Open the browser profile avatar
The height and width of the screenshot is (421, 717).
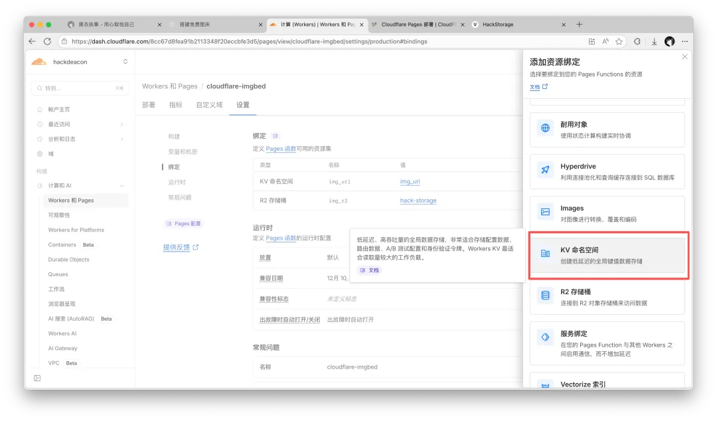[x=669, y=41]
